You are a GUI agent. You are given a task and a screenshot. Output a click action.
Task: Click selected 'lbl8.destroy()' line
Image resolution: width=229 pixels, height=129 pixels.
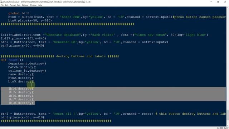[x=21, y=103]
